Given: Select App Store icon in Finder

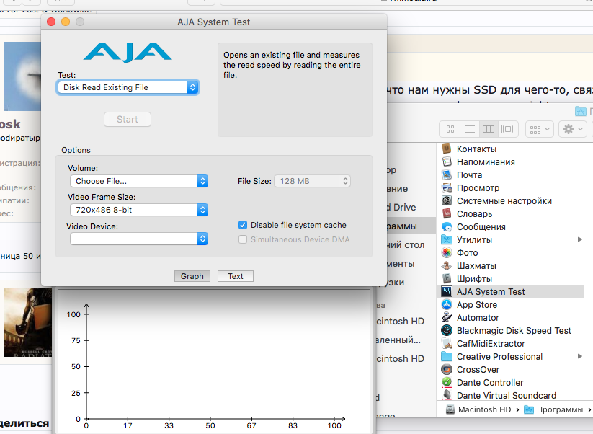Looking at the screenshot, I should 447,305.
